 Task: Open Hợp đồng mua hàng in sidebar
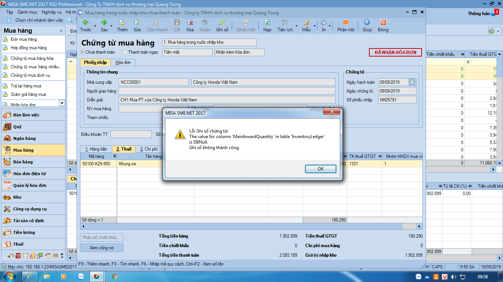(29, 48)
